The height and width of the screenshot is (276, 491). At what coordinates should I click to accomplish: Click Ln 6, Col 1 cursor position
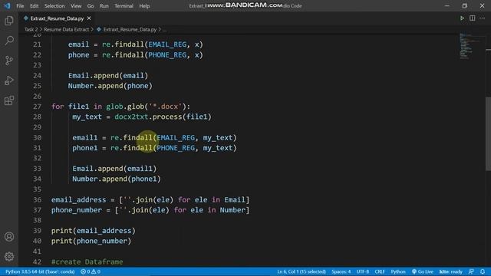(302, 271)
